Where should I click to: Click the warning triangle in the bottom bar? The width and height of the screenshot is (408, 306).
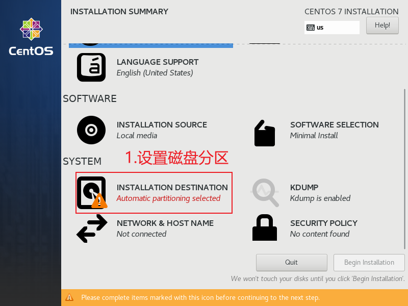click(69, 297)
